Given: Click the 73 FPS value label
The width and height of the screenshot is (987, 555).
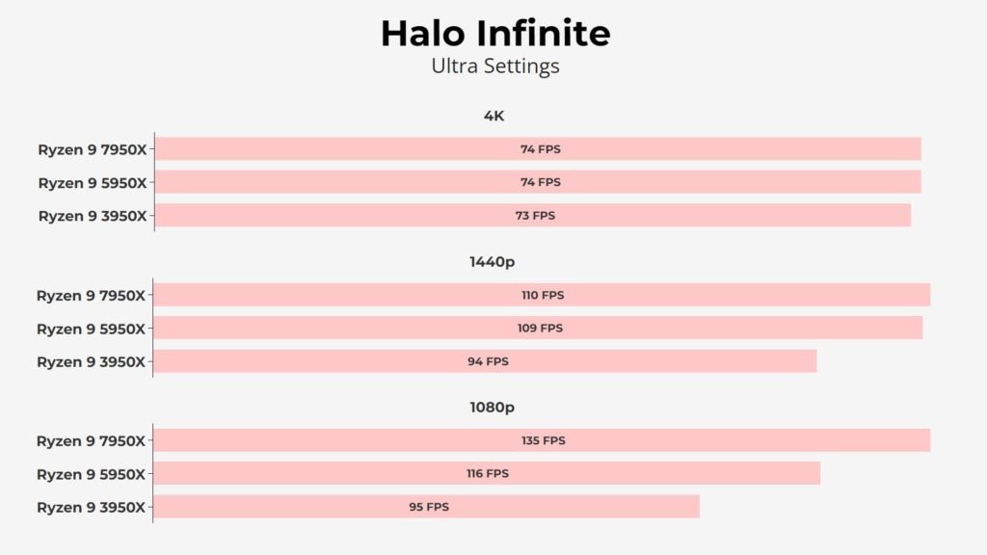Looking at the screenshot, I should [535, 215].
